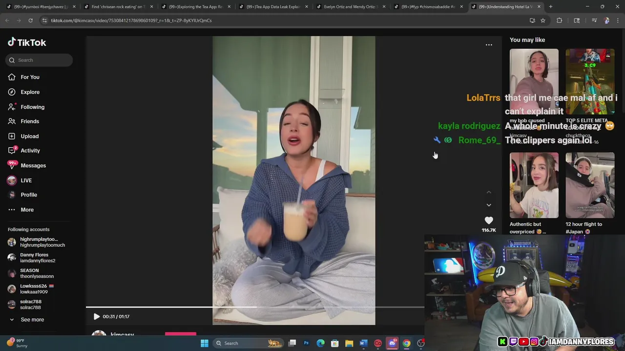Image resolution: width=625 pixels, height=351 pixels.
Task: Open Chrome from the taskbar
Action: (406, 343)
